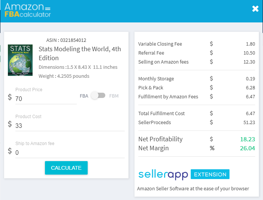Select Variable Closing Fee value 1.80

(250, 44)
